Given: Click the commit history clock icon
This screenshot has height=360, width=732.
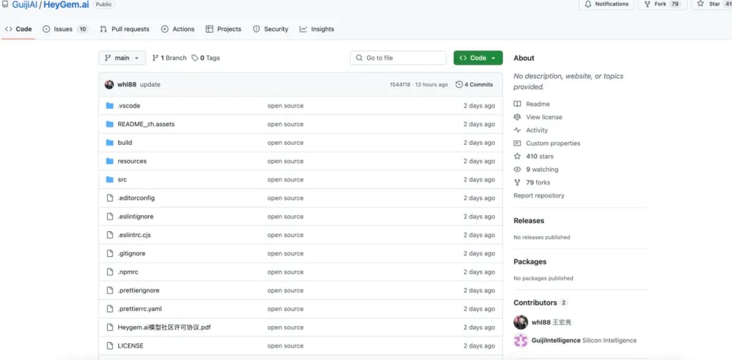Looking at the screenshot, I should (459, 84).
